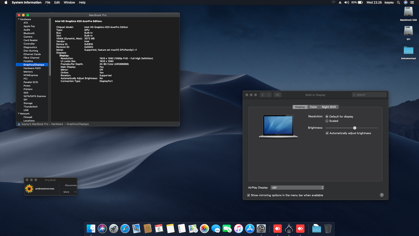The height and width of the screenshot is (236, 419).
Task: Switch to the Night Shift tab
Action: pos(329,107)
